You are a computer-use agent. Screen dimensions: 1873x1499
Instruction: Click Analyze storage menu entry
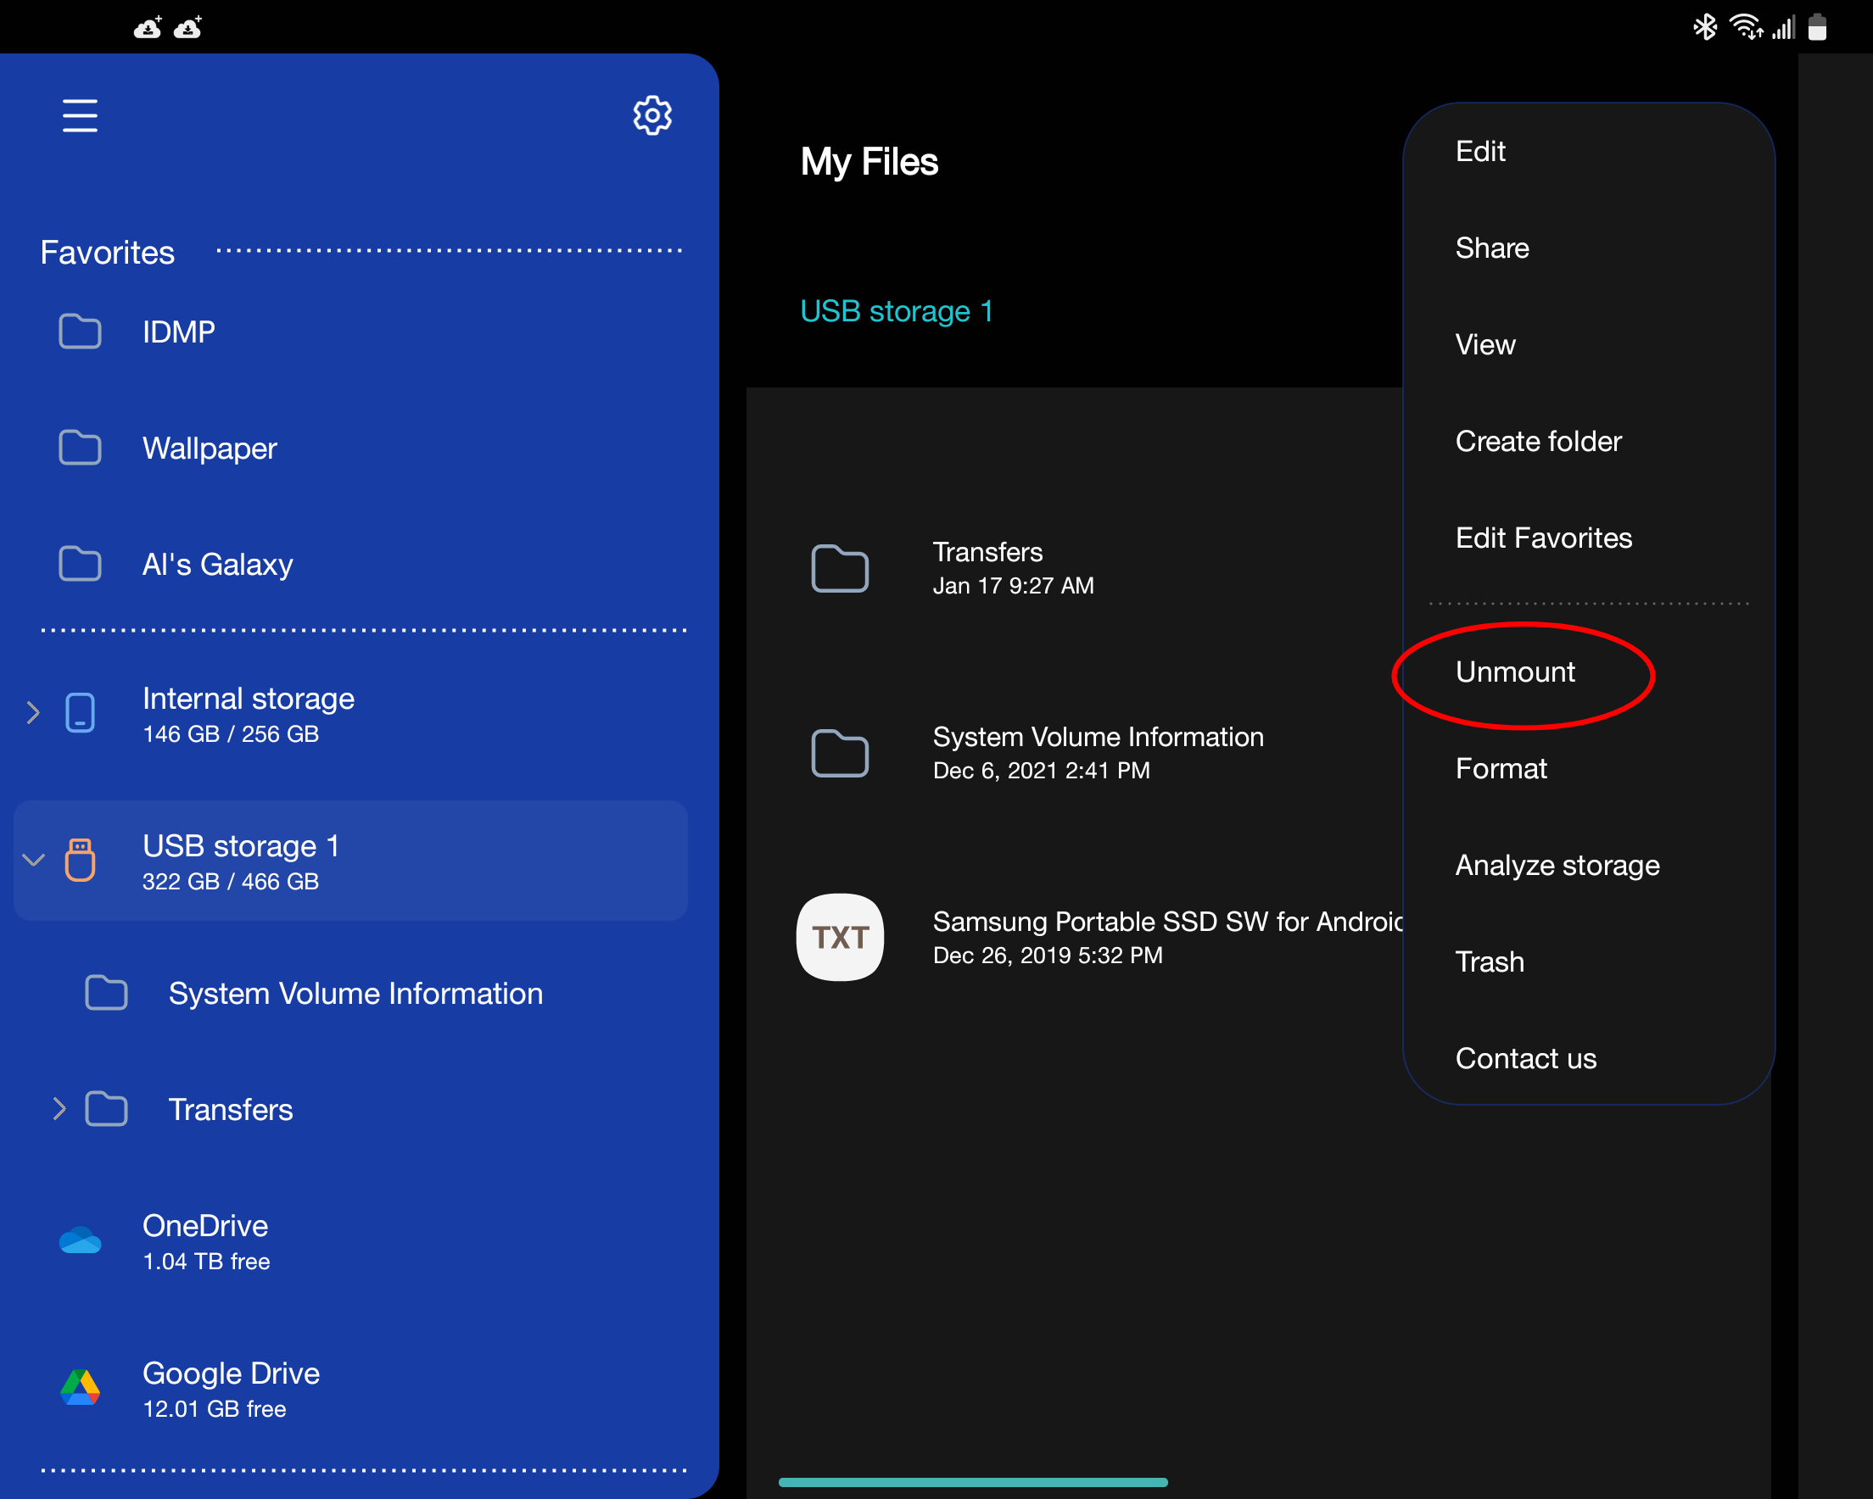point(1557,865)
